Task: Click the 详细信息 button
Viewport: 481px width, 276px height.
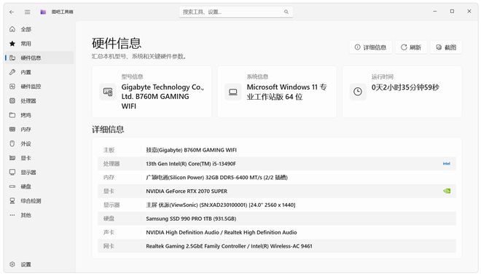Action: [370, 47]
